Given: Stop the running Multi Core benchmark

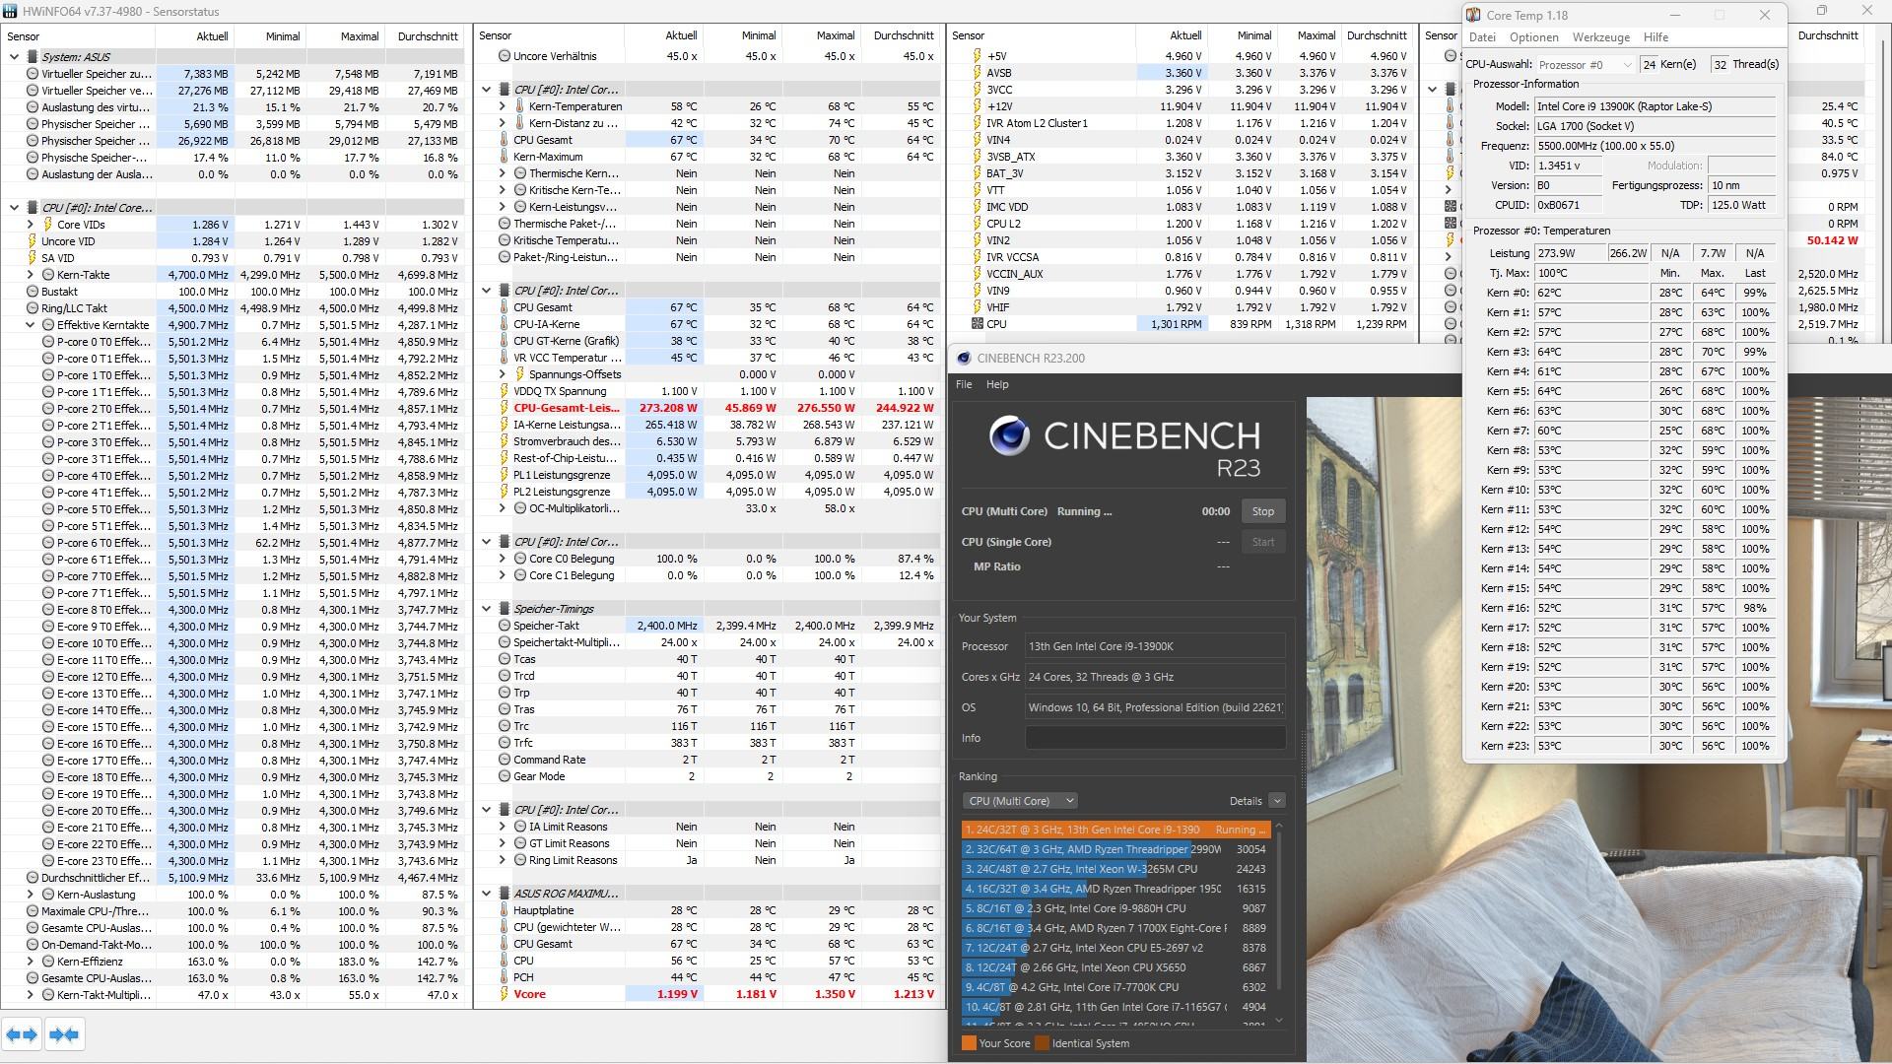Looking at the screenshot, I should click(x=1262, y=511).
